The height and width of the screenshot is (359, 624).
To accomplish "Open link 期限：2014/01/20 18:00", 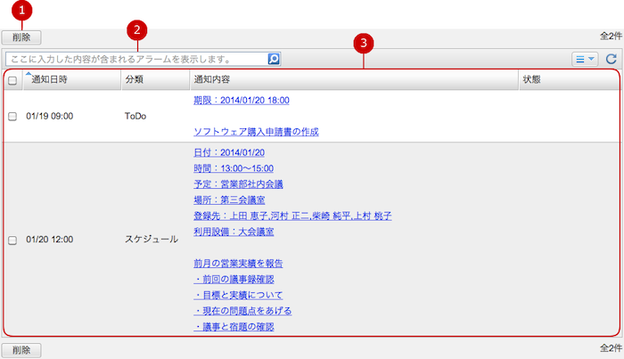I will 242,100.
